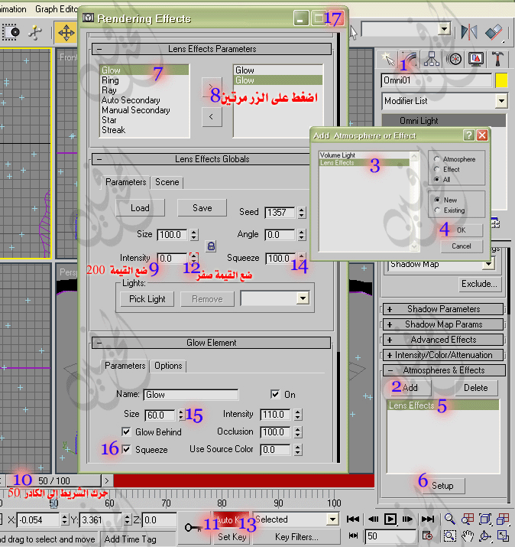The image size is (515, 547).
Task: Step to previous frame
Action: (x=373, y=519)
